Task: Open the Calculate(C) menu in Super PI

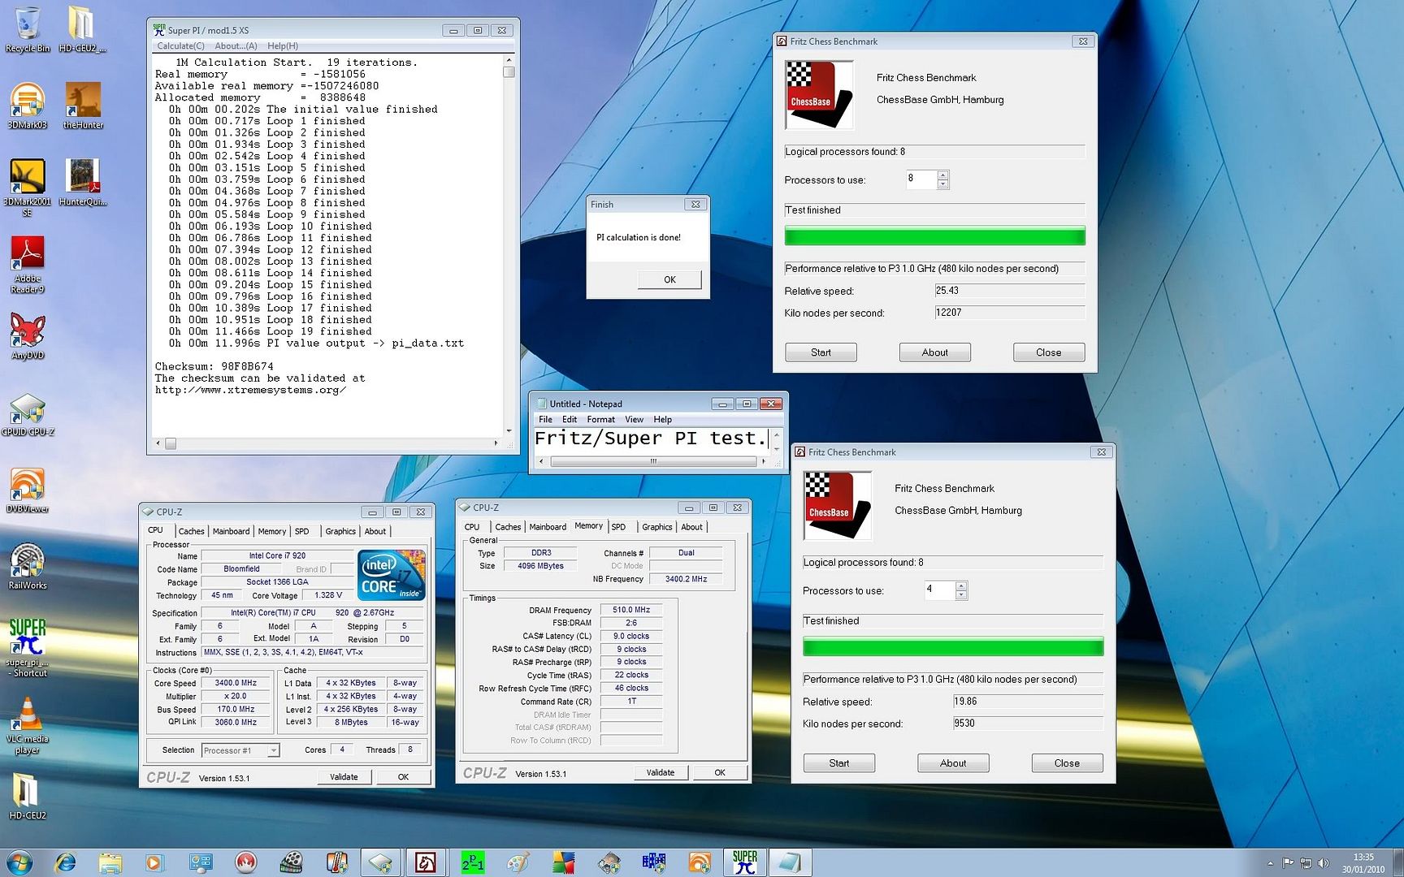Action: point(180,45)
